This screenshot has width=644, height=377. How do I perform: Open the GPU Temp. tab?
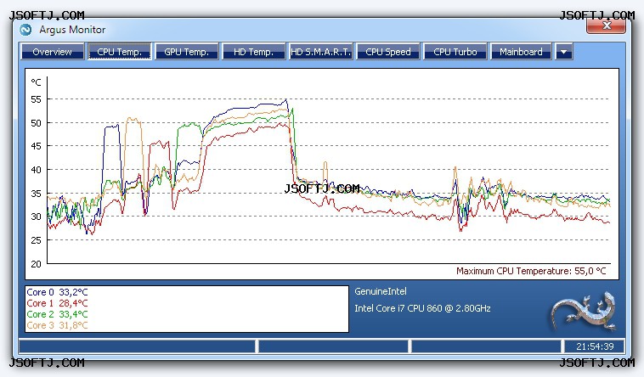(x=186, y=52)
